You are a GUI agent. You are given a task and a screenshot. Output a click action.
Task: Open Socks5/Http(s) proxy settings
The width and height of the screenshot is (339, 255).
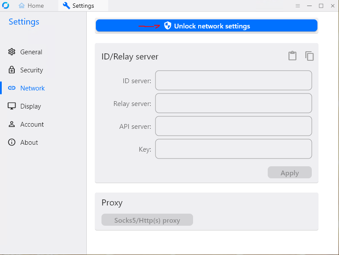coord(147,220)
